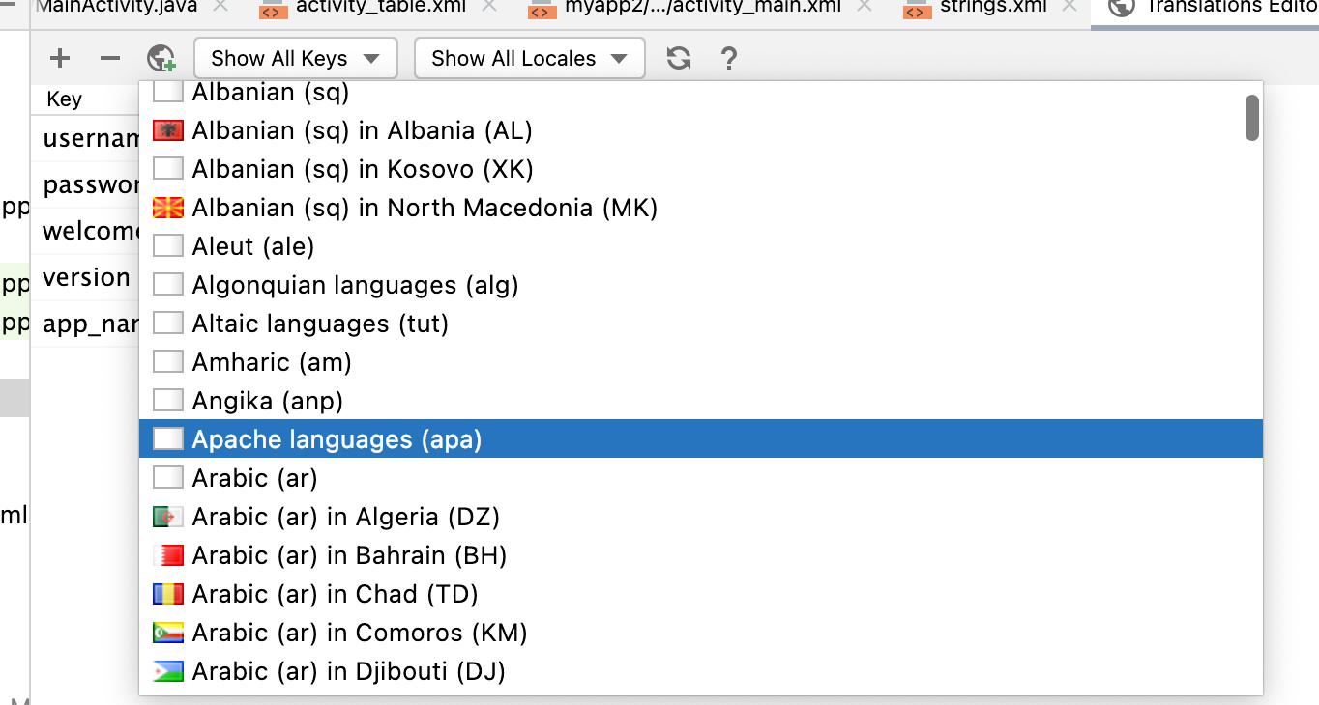Select Amharic (am) locale
The height and width of the screenshot is (705, 1319).
click(x=701, y=362)
